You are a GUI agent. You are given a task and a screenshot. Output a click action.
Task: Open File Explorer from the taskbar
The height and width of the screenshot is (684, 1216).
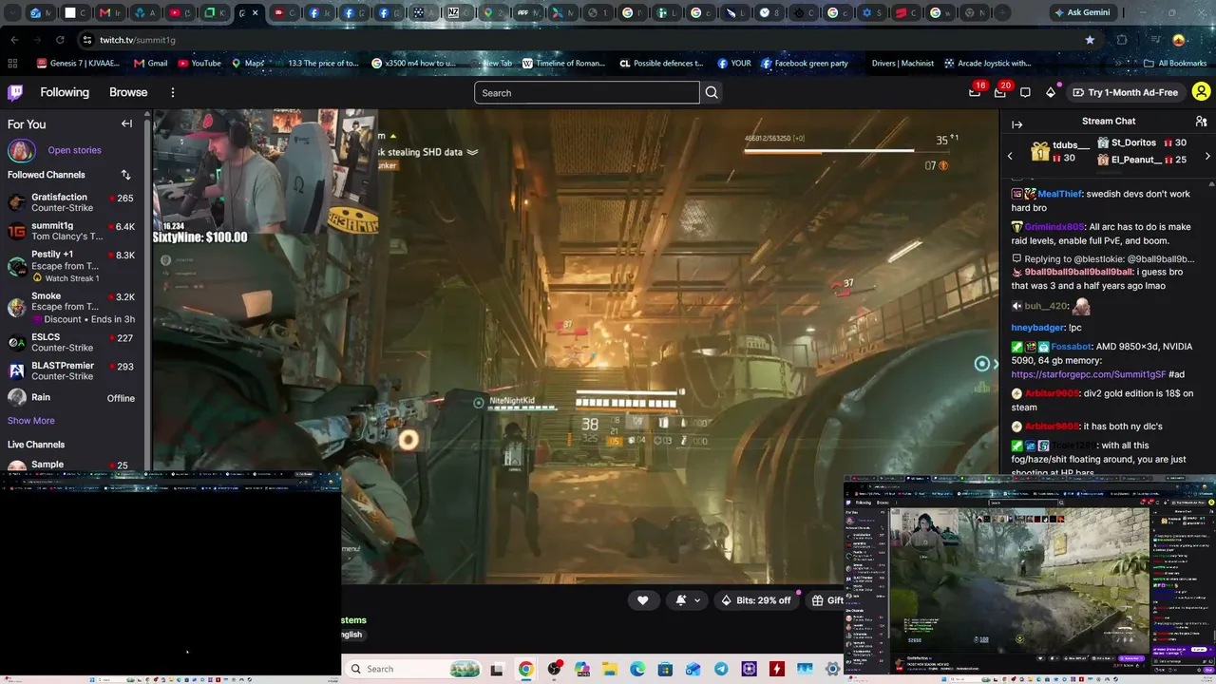click(609, 670)
